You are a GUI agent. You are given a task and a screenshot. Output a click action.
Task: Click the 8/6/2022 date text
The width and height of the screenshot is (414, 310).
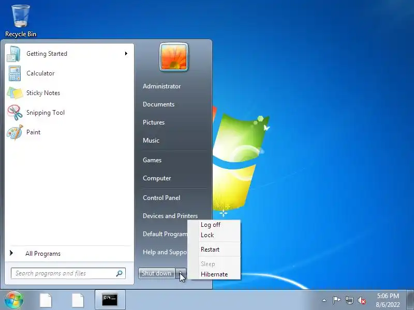coord(388,305)
